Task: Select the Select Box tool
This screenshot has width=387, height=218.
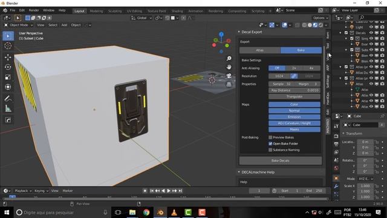Action: click(8, 36)
